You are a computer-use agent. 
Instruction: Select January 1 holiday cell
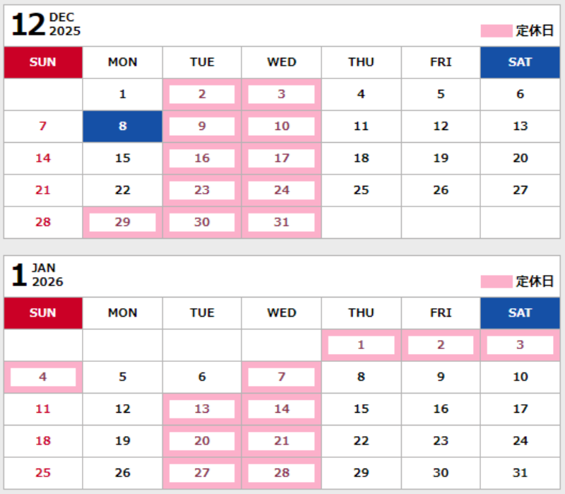tap(361, 345)
